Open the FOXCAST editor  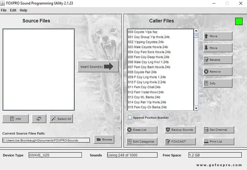coord(180,141)
